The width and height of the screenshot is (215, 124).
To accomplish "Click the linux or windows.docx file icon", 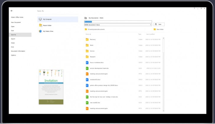I will click(87, 63).
